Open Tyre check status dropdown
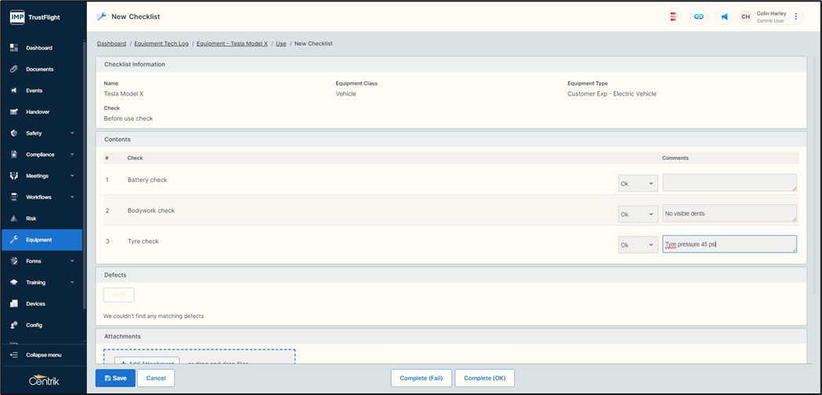 pos(638,245)
